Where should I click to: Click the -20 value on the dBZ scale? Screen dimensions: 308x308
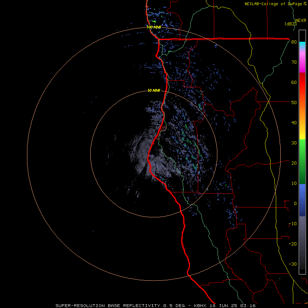pyautogui.click(x=293, y=244)
